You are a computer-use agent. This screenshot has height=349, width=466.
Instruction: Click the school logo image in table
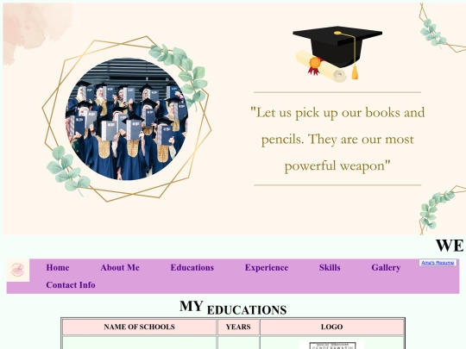[x=332, y=345]
